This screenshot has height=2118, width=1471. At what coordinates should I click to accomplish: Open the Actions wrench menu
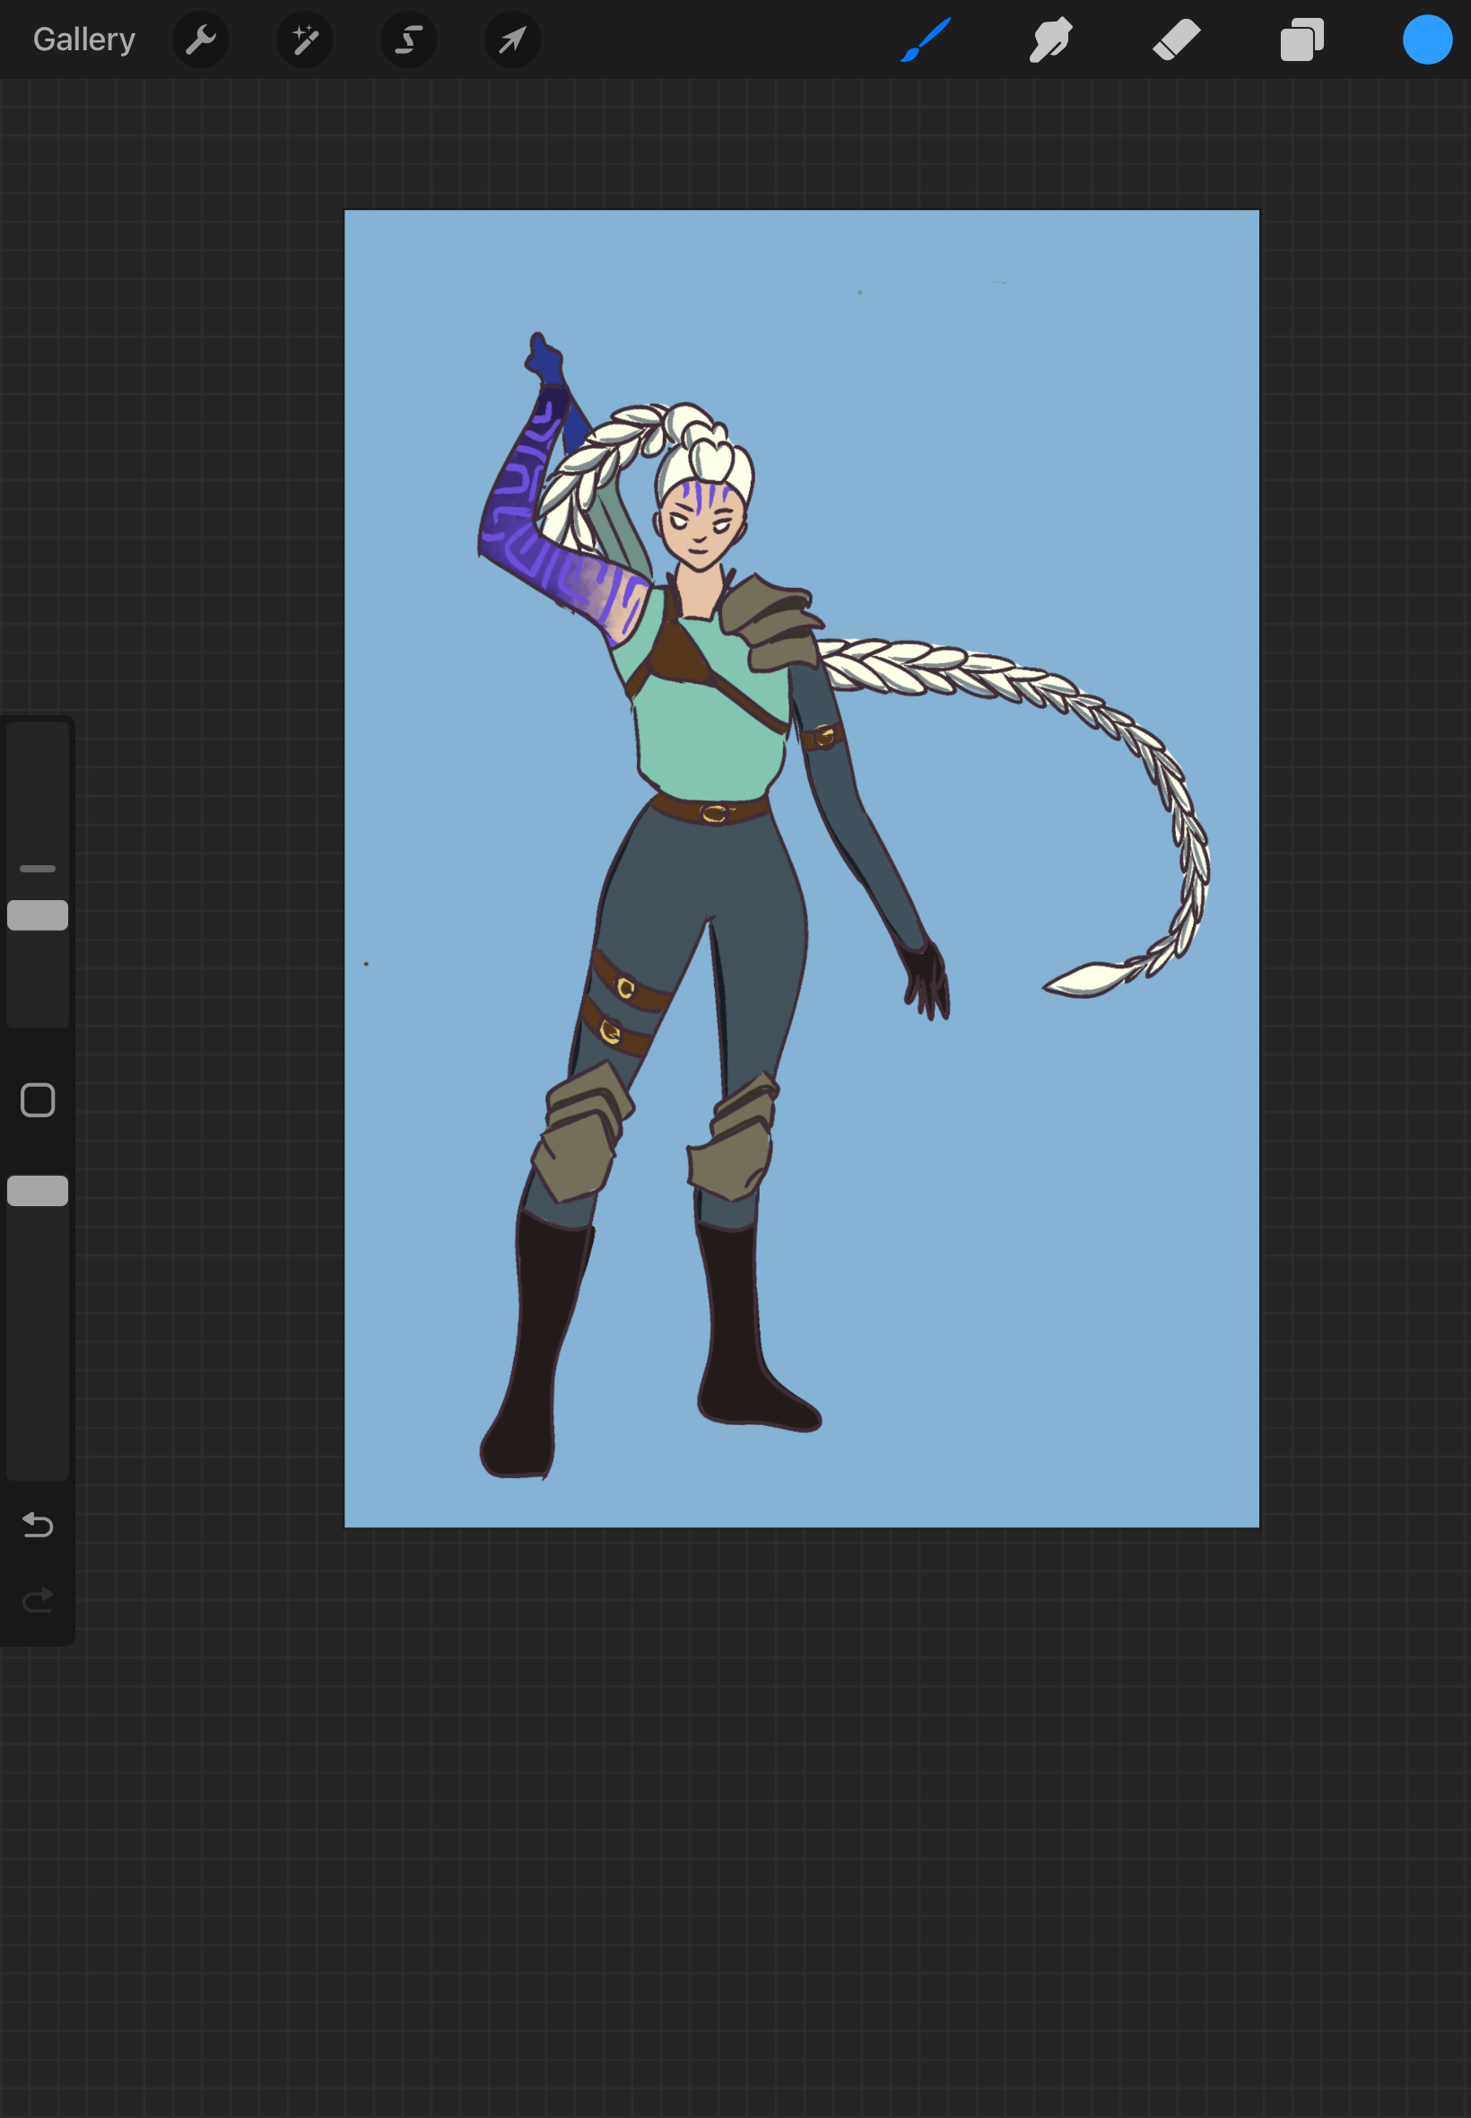click(x=201, y=39)
